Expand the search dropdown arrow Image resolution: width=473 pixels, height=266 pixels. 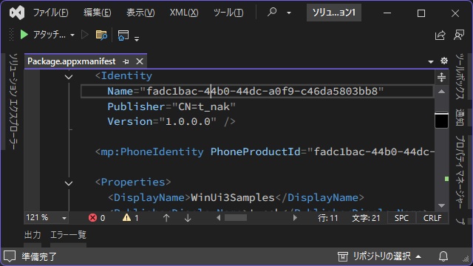pyautogui.click(x=289, y=13)
